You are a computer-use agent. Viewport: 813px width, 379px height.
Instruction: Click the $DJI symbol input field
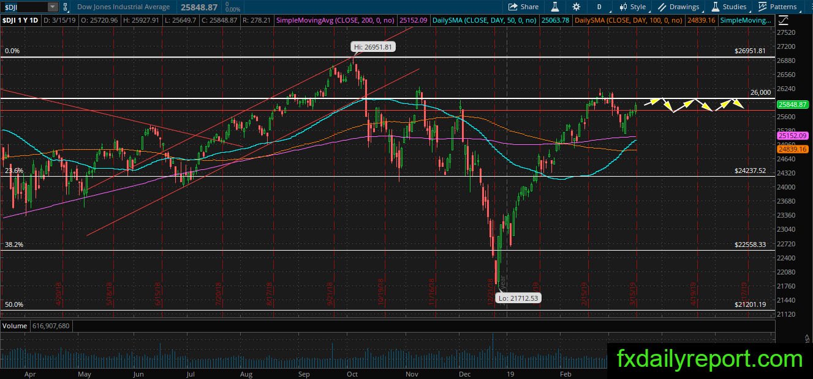coord(23,7)
